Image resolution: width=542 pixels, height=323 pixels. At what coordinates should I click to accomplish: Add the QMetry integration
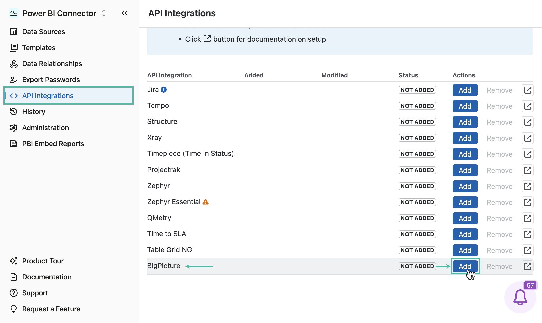pyautogui.click(x=465, y=218)
